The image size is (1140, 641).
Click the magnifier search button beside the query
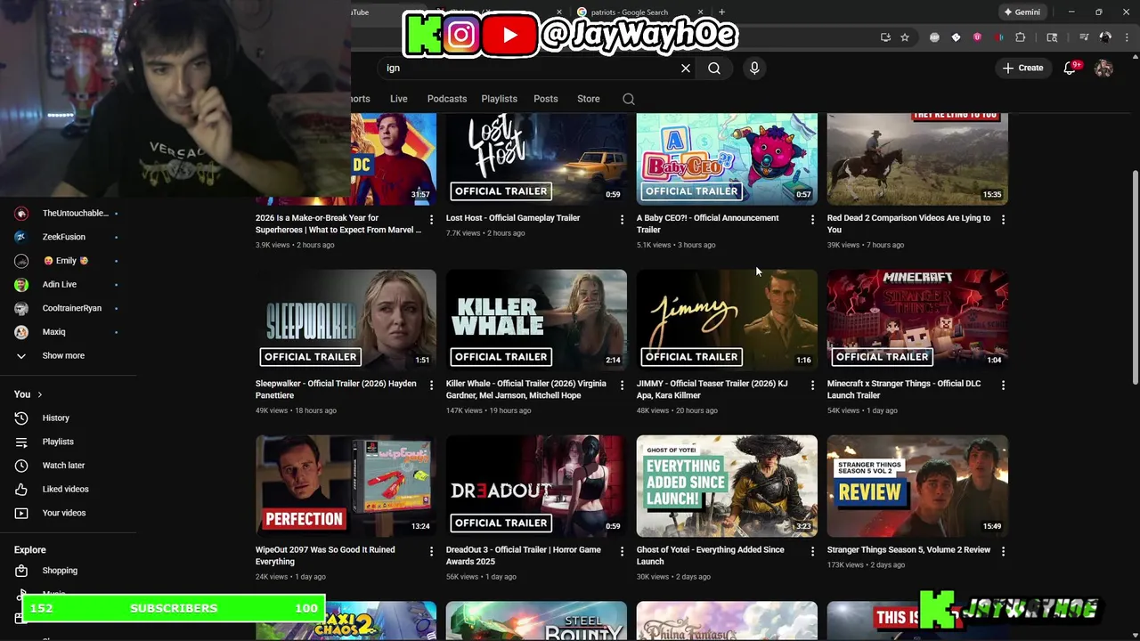pyautogui.click(x=714, y=68)
